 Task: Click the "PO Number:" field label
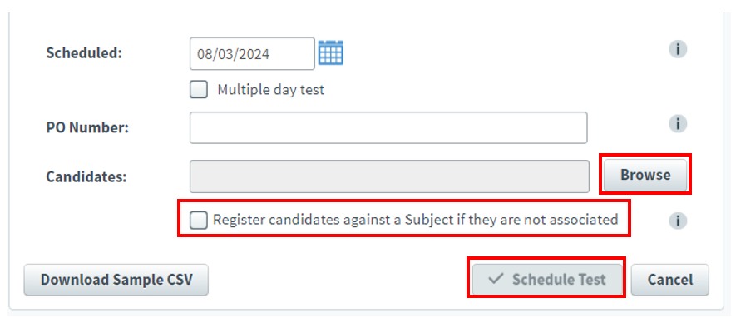click(x=87, y=127)
